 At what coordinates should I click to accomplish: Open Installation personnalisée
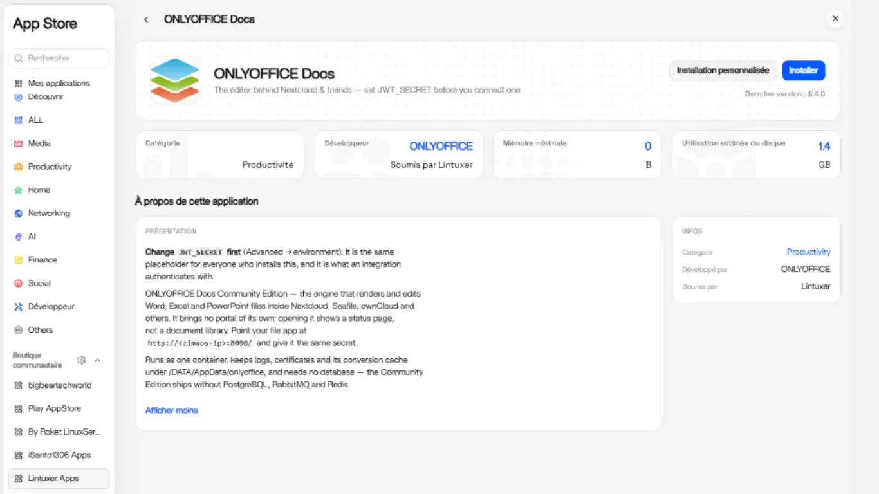tap(723, 70)
